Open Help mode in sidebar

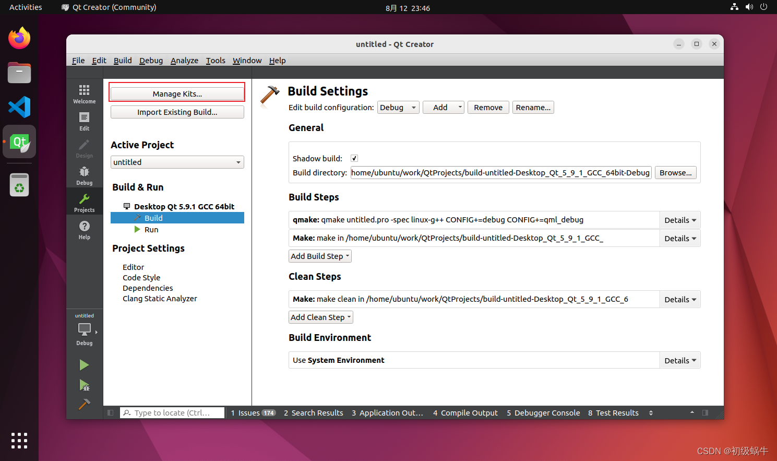click(84, 230)
